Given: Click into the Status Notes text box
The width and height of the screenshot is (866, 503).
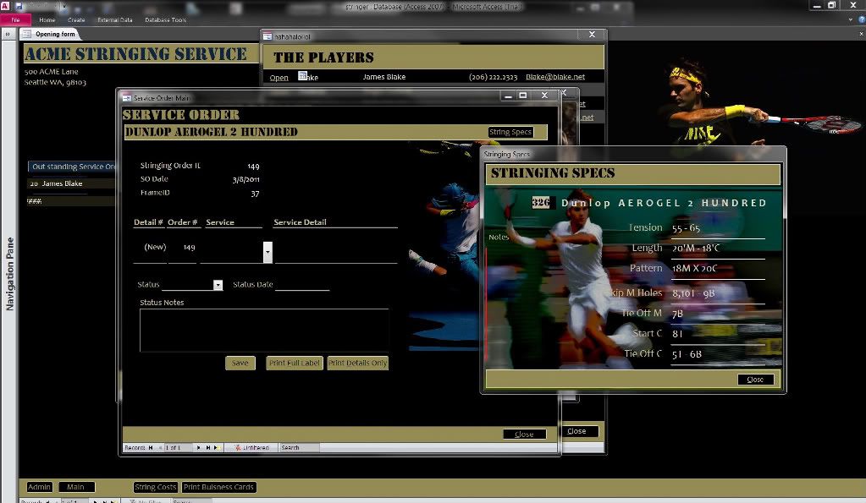Looking at the screenshot, I should click(264, 331).
